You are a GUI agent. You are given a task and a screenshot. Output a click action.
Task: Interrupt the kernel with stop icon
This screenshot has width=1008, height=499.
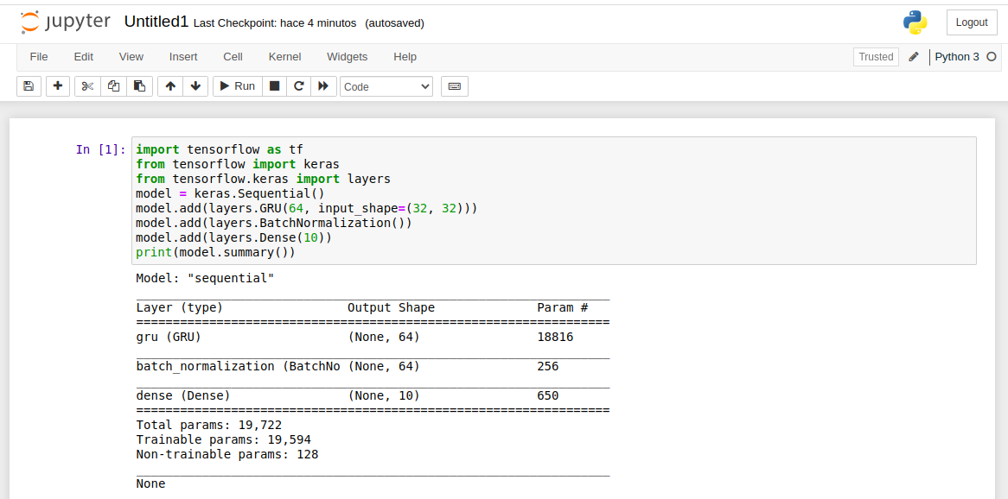(x=275, y=86)
